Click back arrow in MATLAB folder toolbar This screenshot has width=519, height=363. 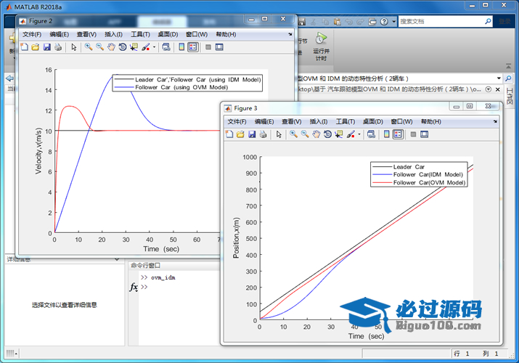point(10,78)
